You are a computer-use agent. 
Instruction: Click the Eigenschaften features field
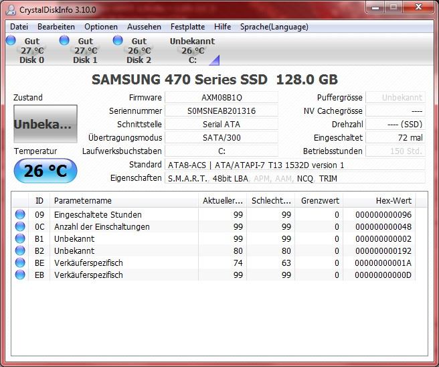295,178
